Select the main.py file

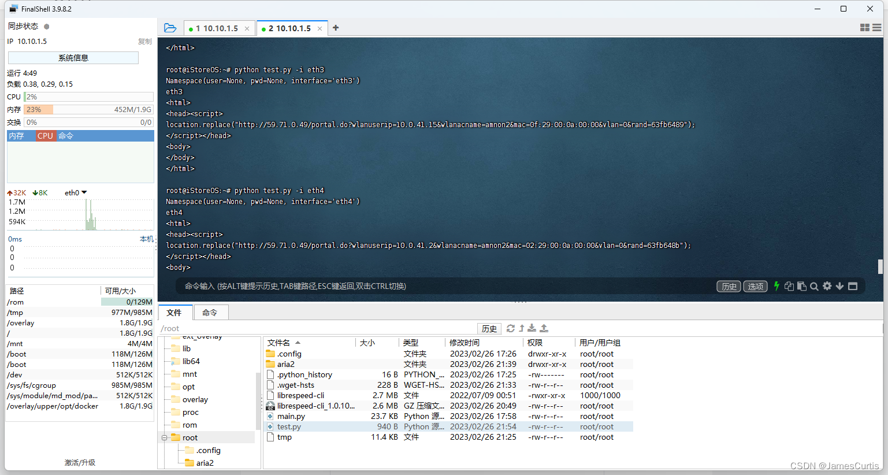coord(449,416)
